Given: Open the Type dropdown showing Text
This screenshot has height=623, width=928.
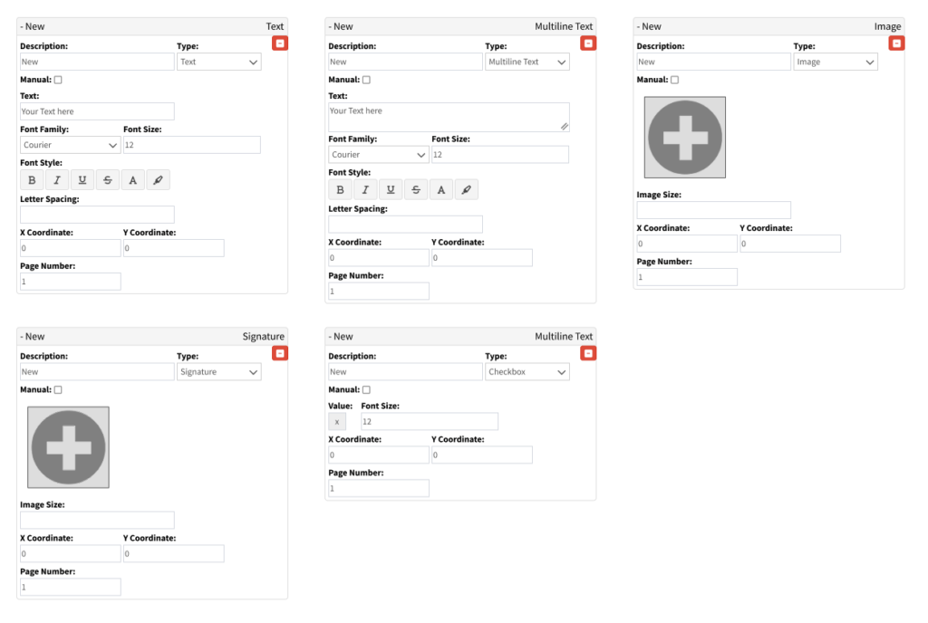Looking at the screenshot, I should point(219,62).
